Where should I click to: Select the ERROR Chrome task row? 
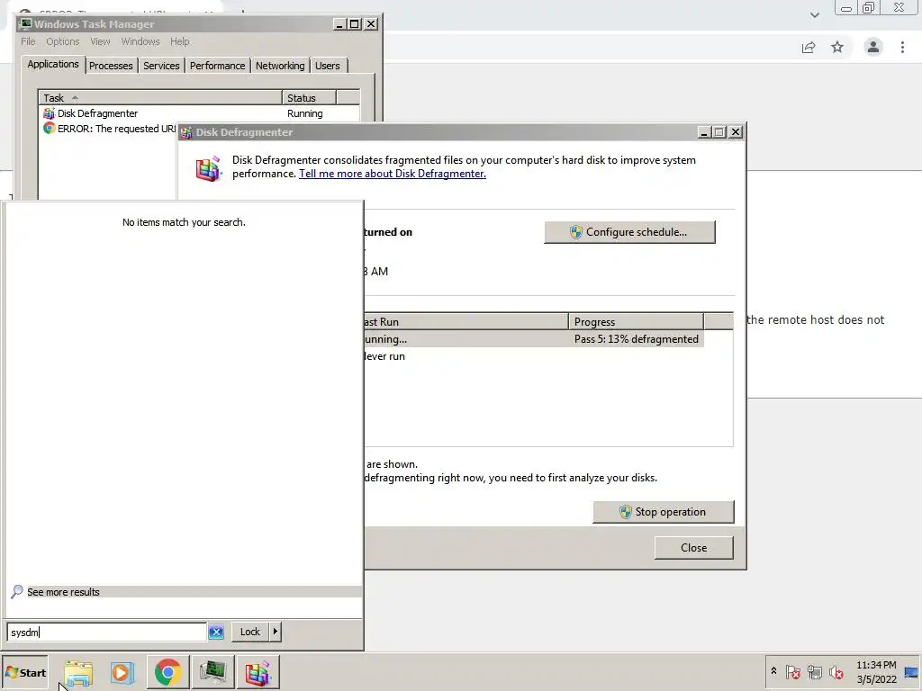[x=109, y=129]
